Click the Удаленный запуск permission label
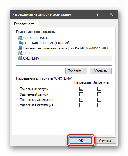Screen dimensions: 128x156 tap(34, 94)
